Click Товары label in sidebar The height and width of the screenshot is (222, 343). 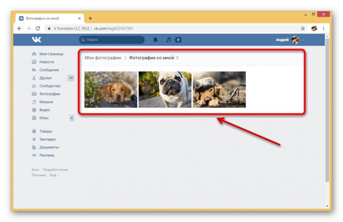pos(46,131)
